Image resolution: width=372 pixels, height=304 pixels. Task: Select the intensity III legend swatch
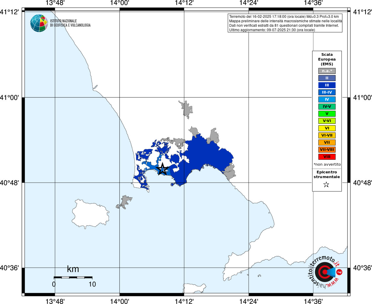tap(327, 85)
